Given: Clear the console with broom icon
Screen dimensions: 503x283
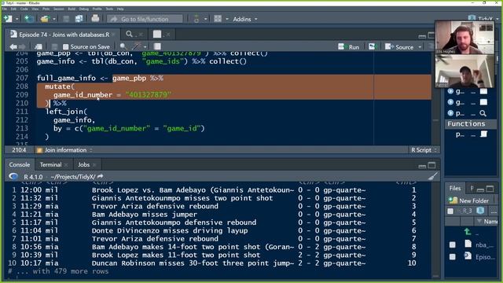Looking at the screenshot, I should click(x=432, y=176).
